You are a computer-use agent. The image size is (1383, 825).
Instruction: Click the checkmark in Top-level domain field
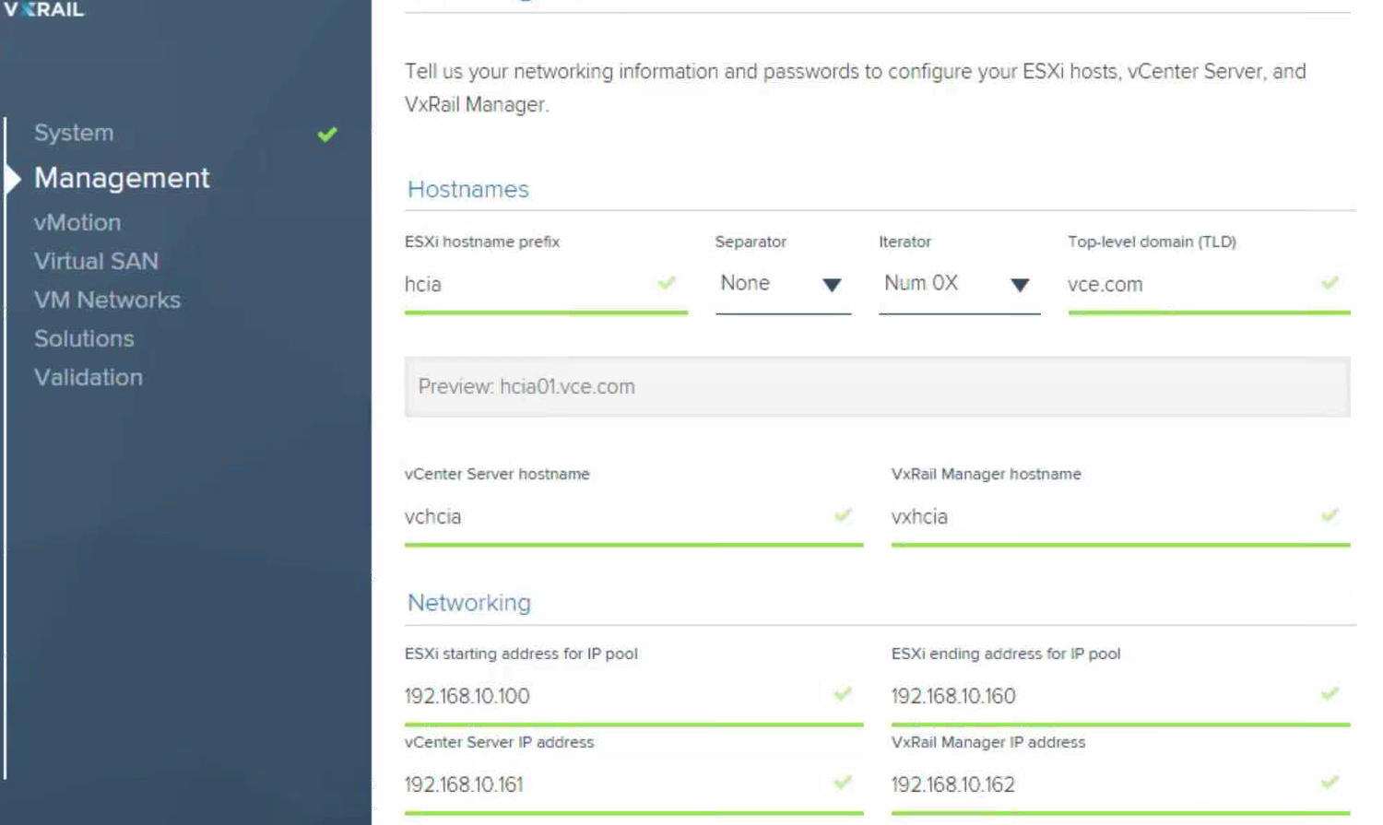click(x=1329, y=283)
